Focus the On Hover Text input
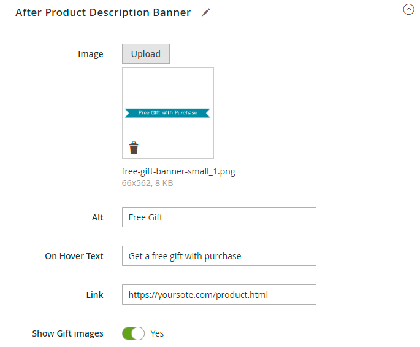Screen dimensions: 420x347 point(219,256)
